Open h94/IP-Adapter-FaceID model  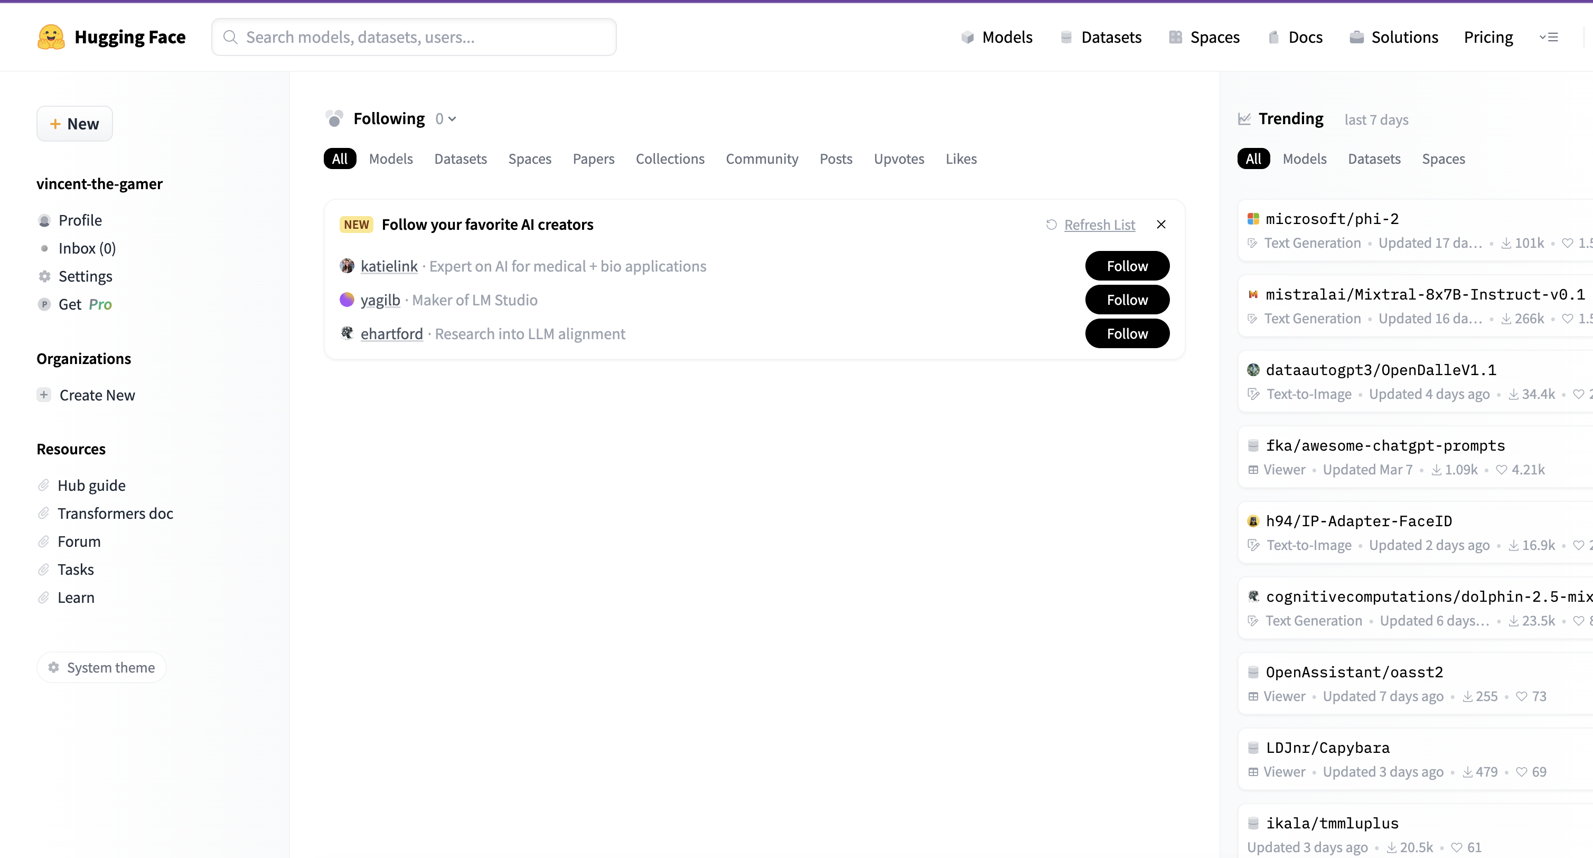1415,533
